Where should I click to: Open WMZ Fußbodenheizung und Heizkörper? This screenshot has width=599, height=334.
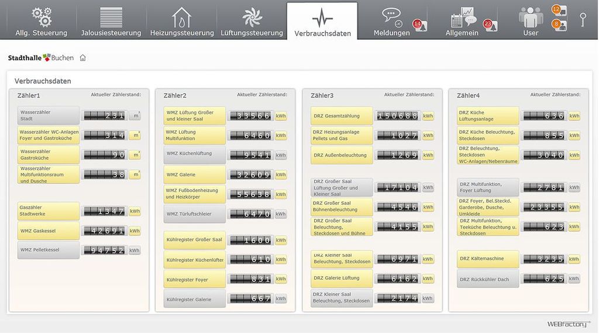194,194
